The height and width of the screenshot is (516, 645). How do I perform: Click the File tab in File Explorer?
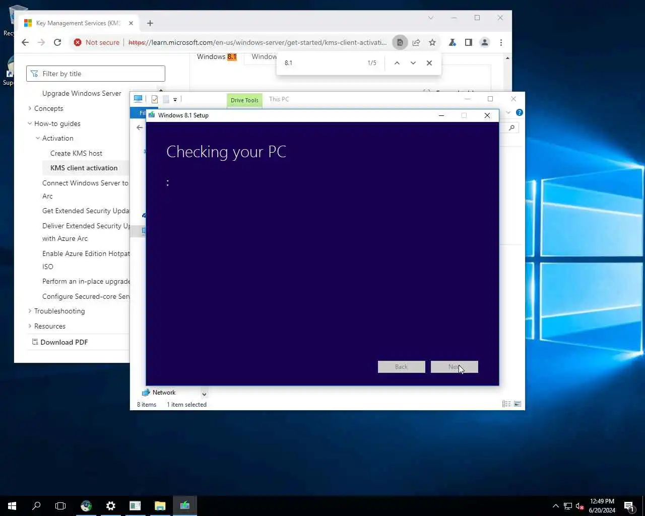click(141, 113)
